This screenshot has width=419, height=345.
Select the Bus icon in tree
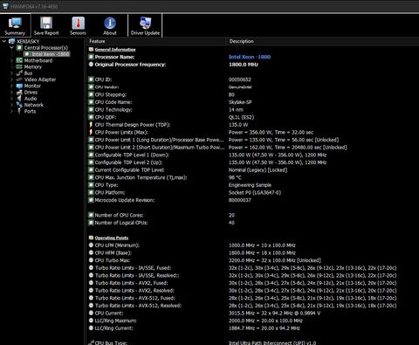tap(19, 73)
